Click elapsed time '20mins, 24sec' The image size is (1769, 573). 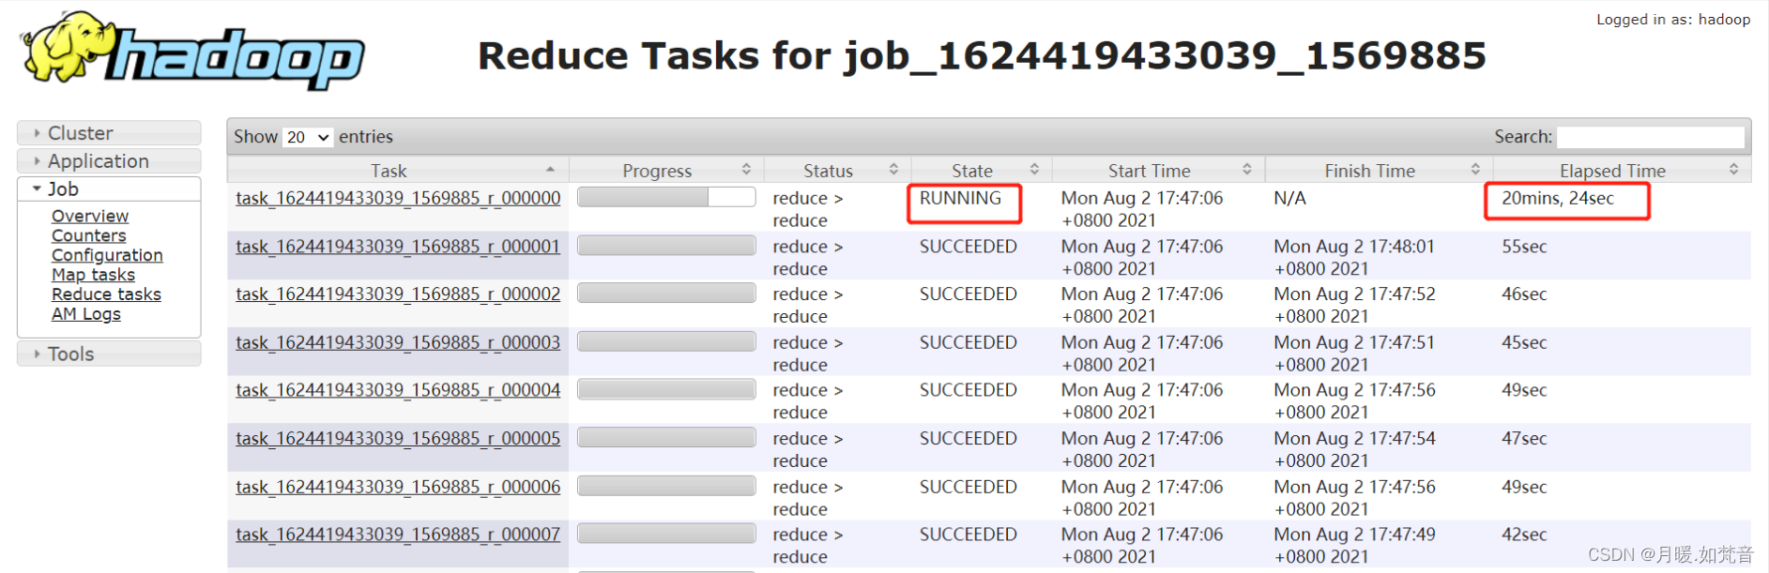pyautogui.click(x=1558, y=198)
